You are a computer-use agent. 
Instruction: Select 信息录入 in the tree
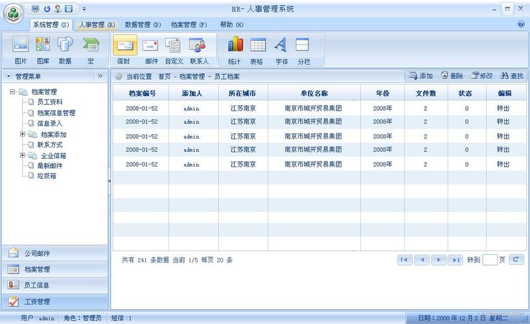[x=50, y=124]
